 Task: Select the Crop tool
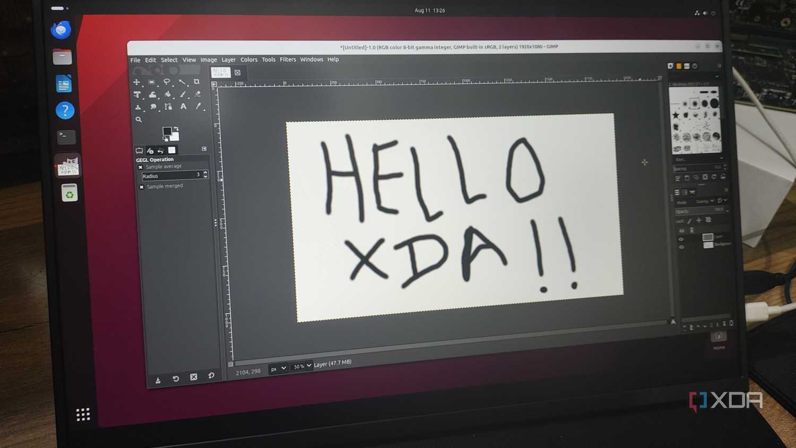click(x=197, y=82)
